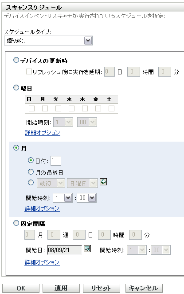Select the 日付 radio option
The height and width of the screenshot is (294, 184).
click(31, 160)
